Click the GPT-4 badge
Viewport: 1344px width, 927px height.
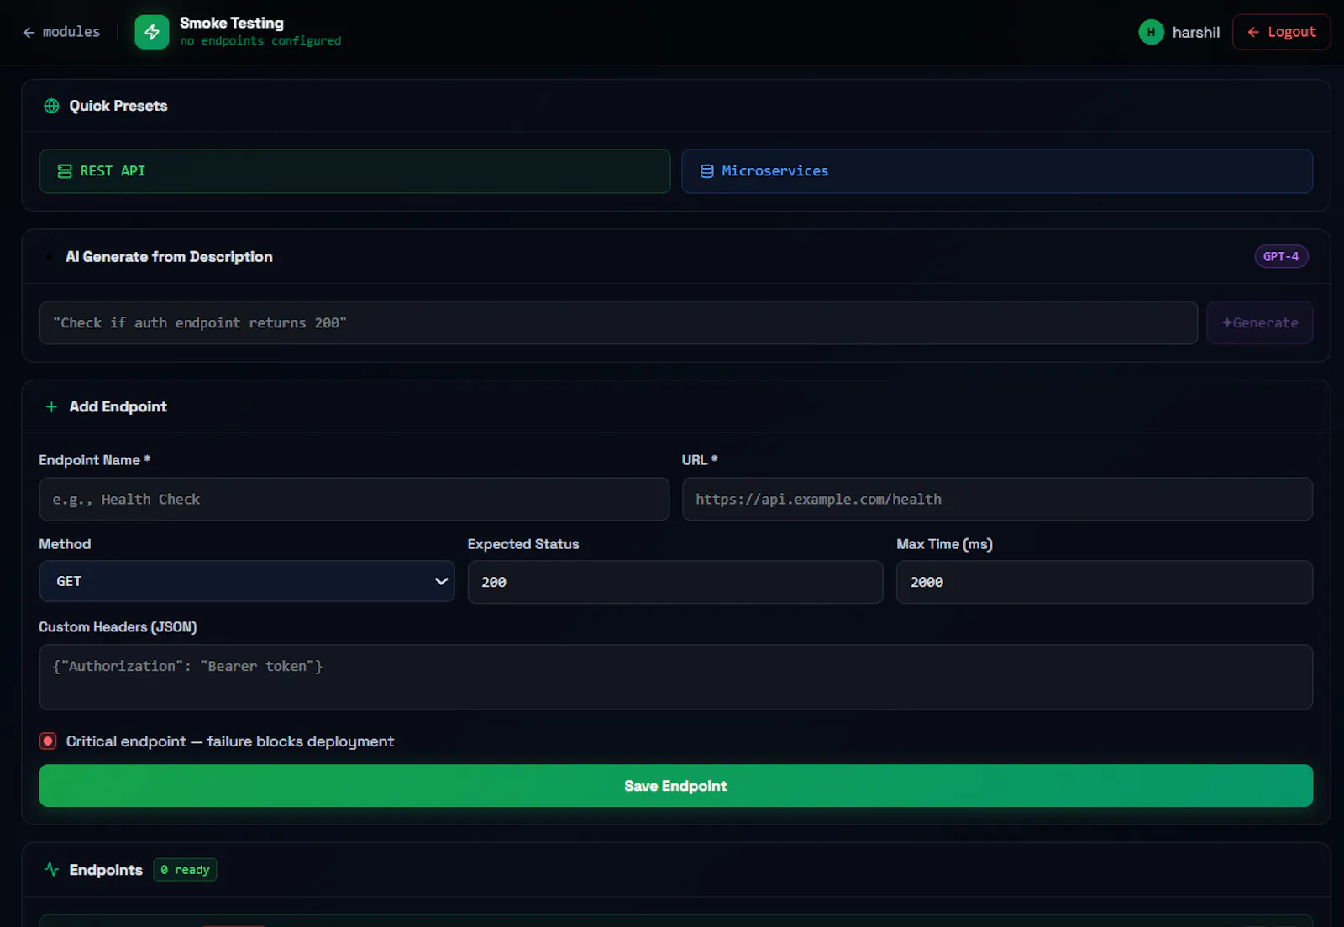[1281, 257]
